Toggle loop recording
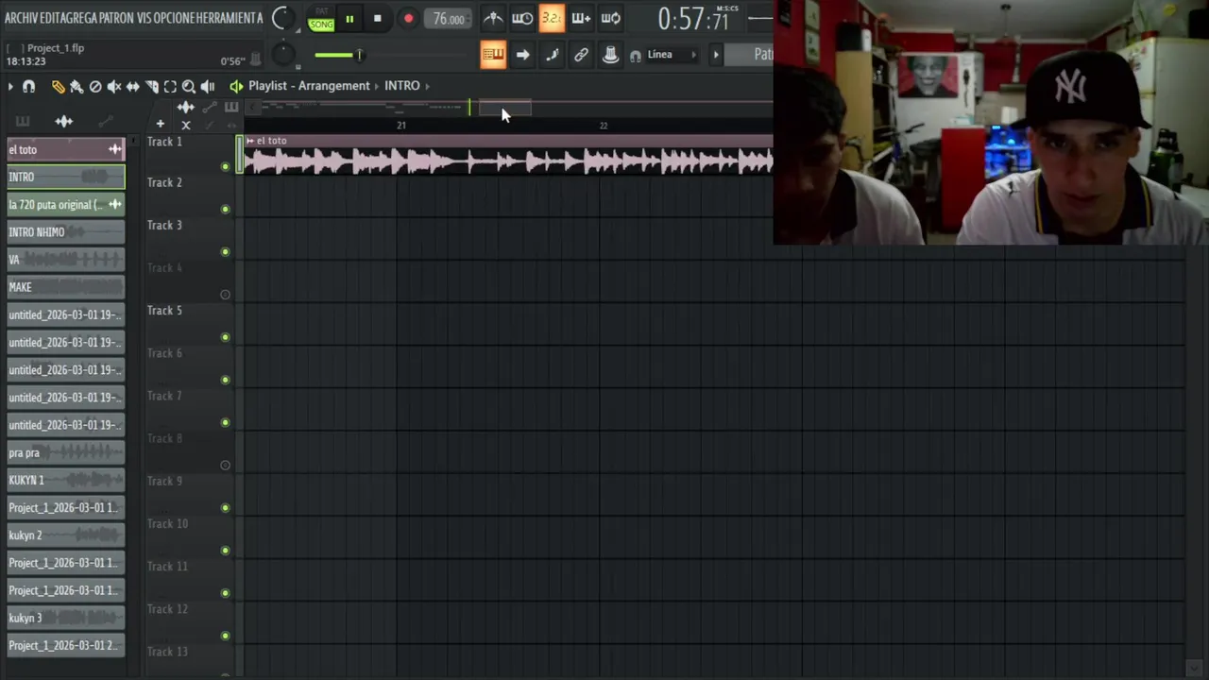1209x680 pixels. [611, 18]
